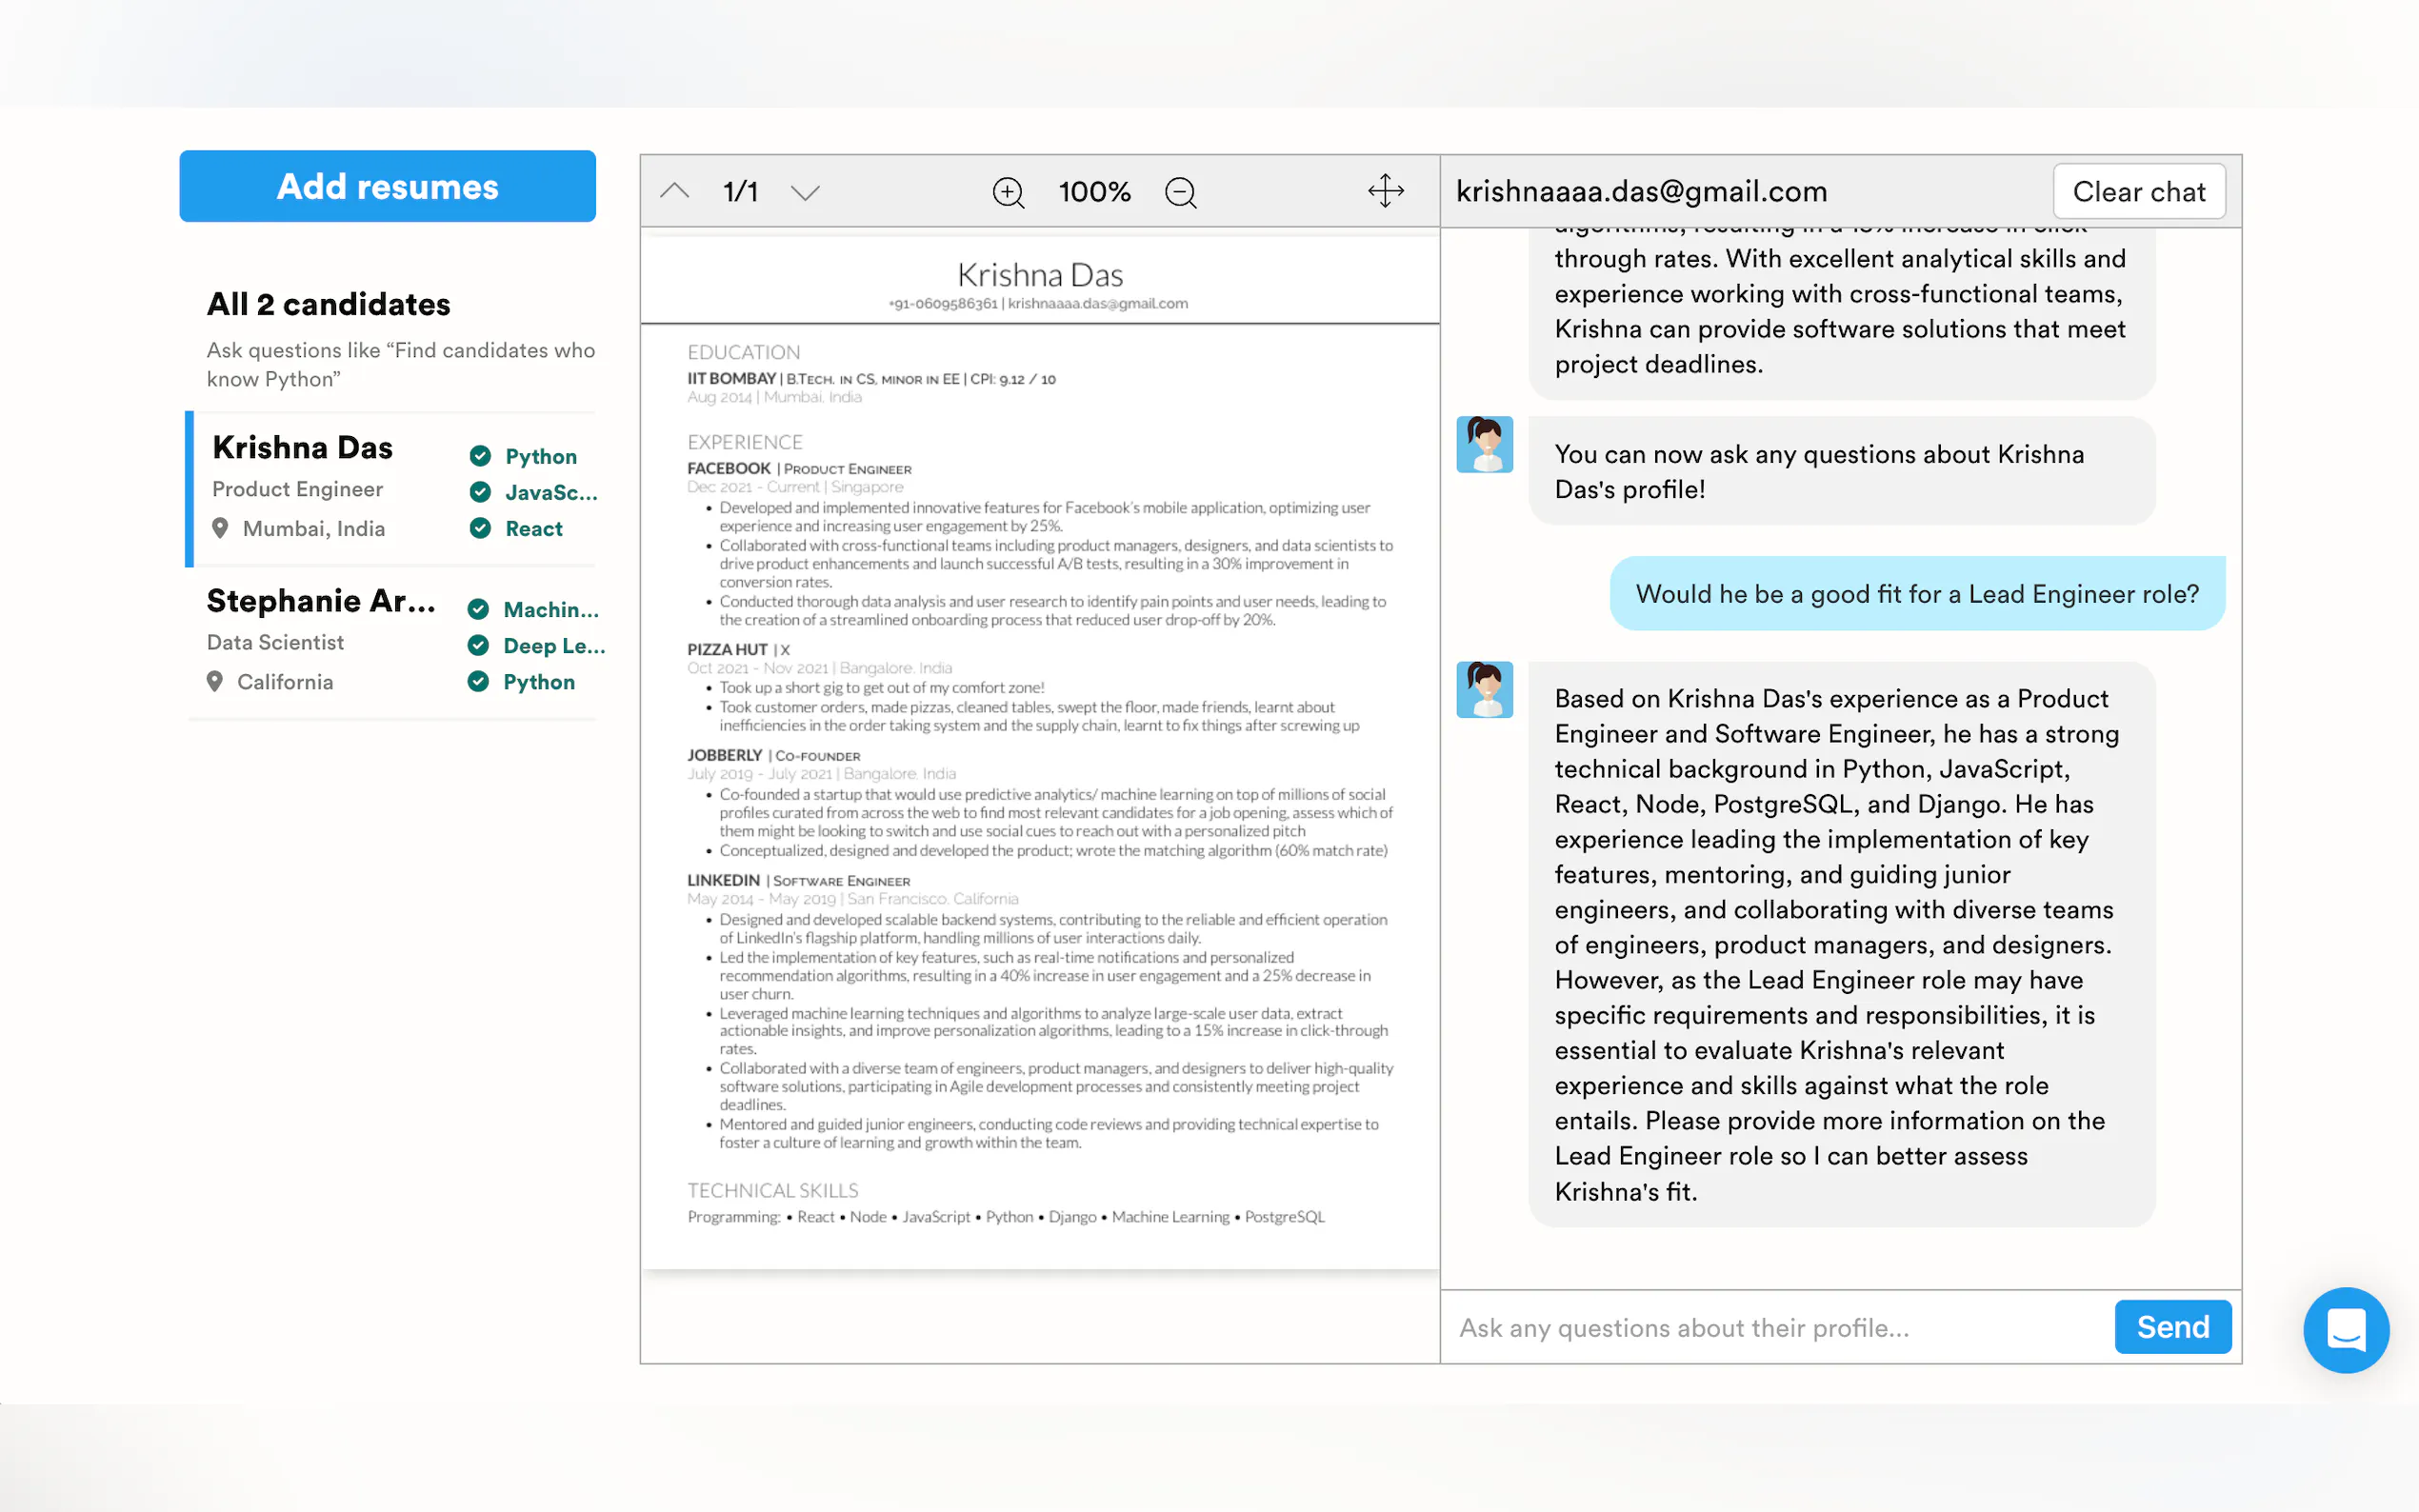The image size is (2419, 1512).
Task: Click the zoom out magnifier icon
Action: tap(1180, 192)
